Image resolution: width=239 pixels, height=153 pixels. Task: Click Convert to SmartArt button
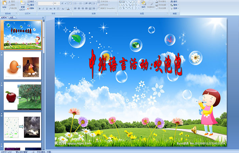[x=107, y=8]
